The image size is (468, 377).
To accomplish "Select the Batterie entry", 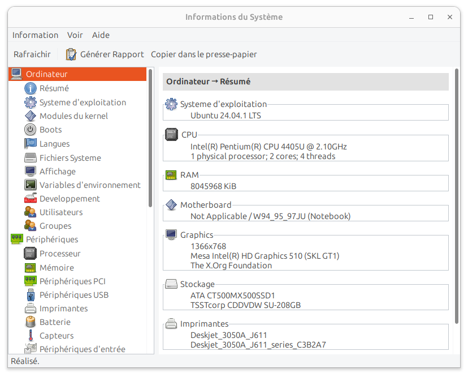I will click(55, 322).
